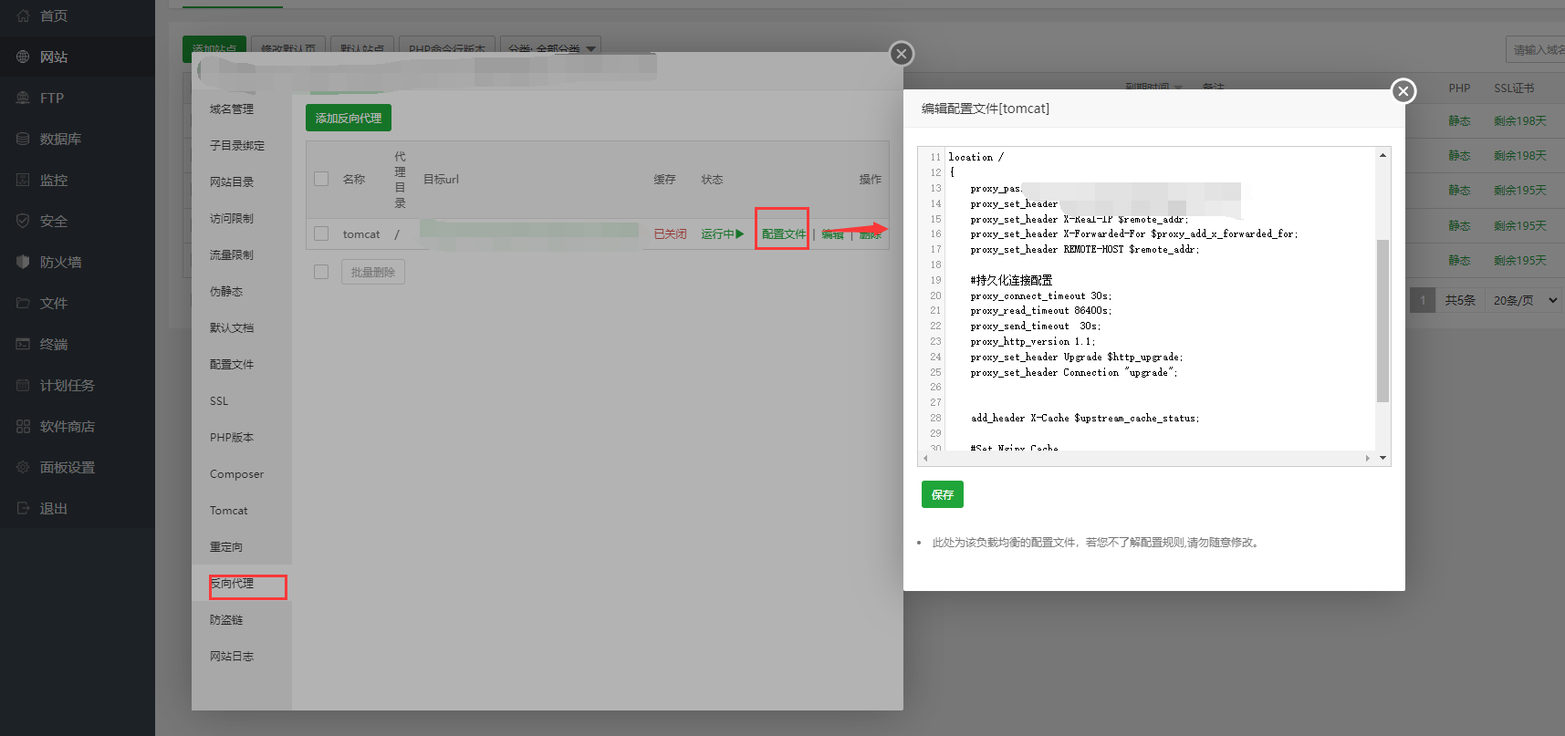This screenshot has width=1565, height=736.
Task: Tick the select-all checkbox in proxy table header
Action: tap(321, 179)
